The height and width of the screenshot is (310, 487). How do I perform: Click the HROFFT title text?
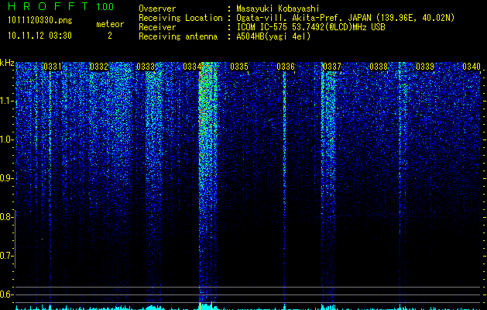pos(48,6)
